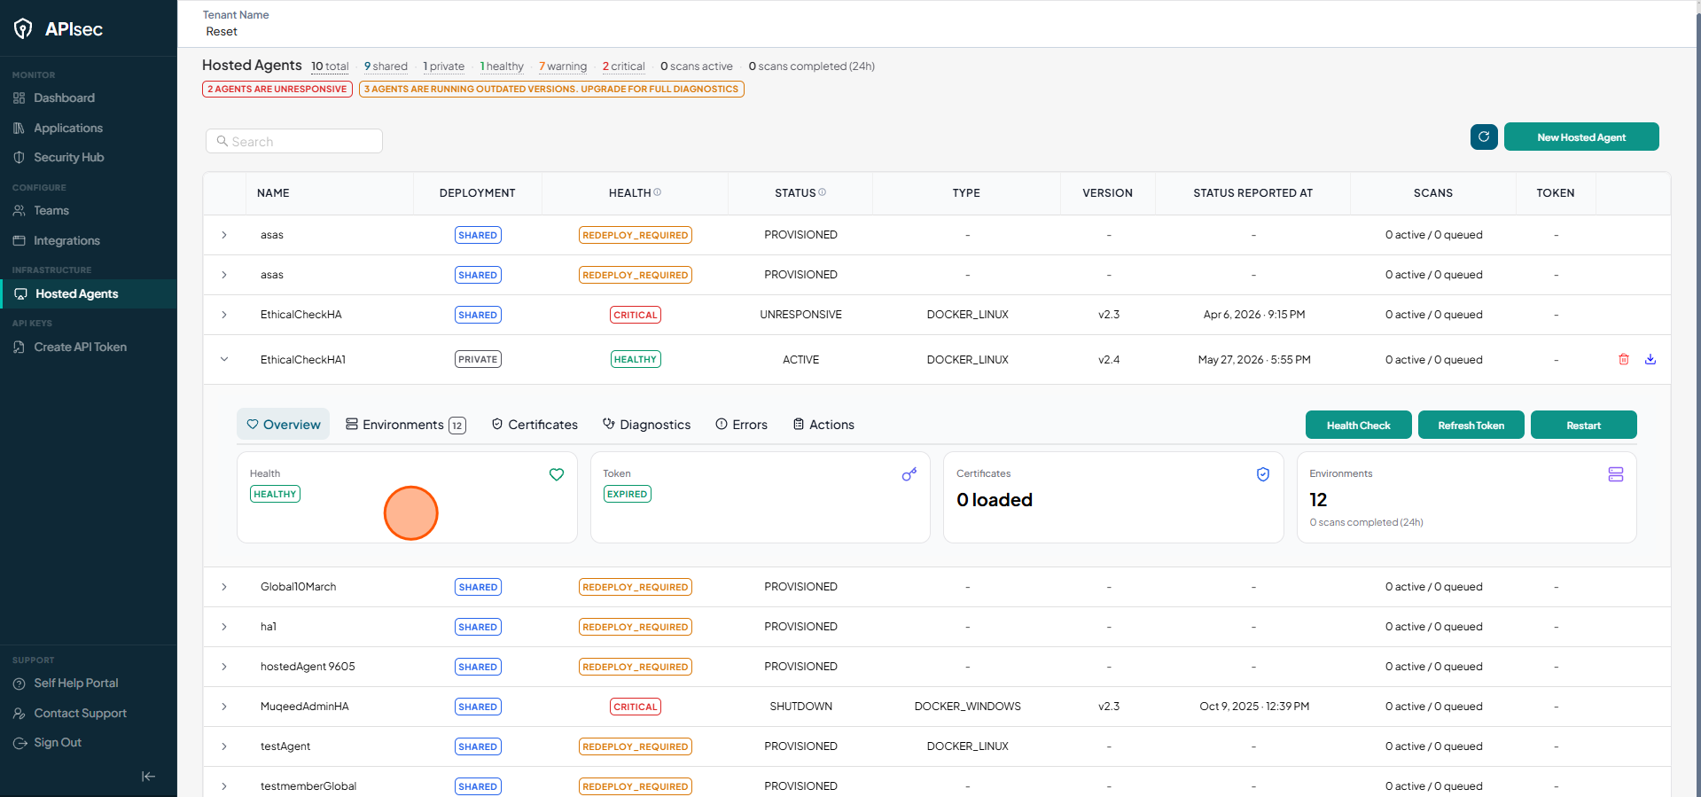
Task: Expand the MuqeedAdminHA agent row
Action: [x=224, y=707]
